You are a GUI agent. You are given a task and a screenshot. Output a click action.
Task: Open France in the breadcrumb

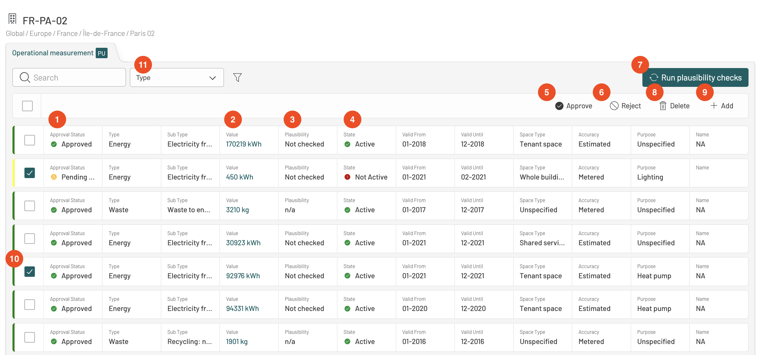point(67,33)
